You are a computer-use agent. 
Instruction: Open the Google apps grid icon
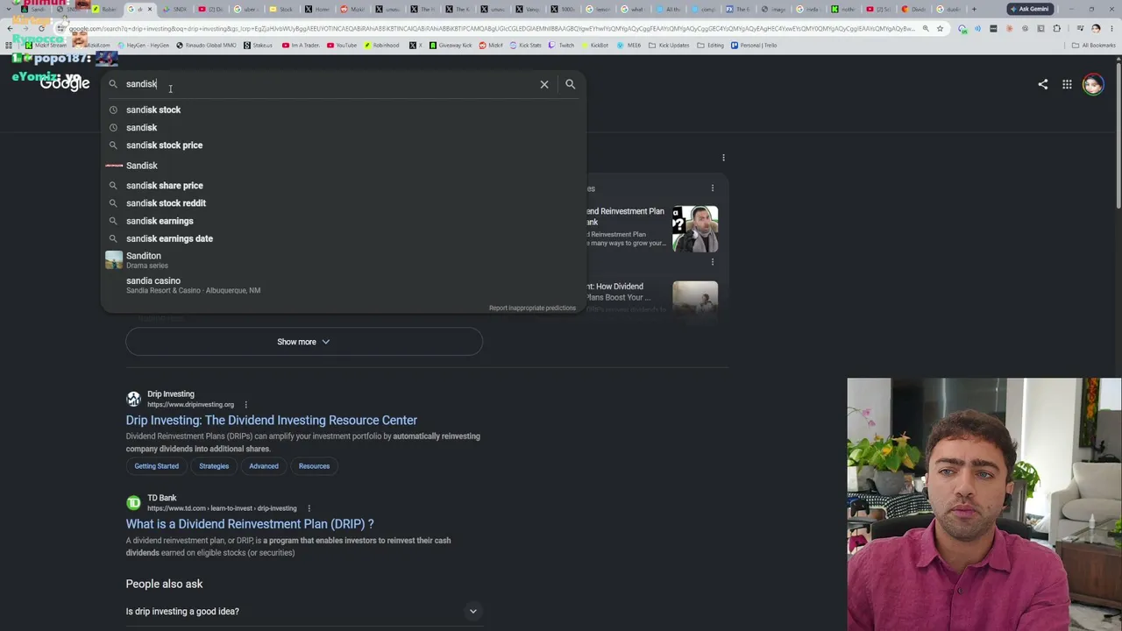1067,84
